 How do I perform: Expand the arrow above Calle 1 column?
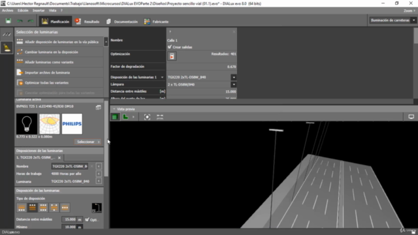(170, 32)
